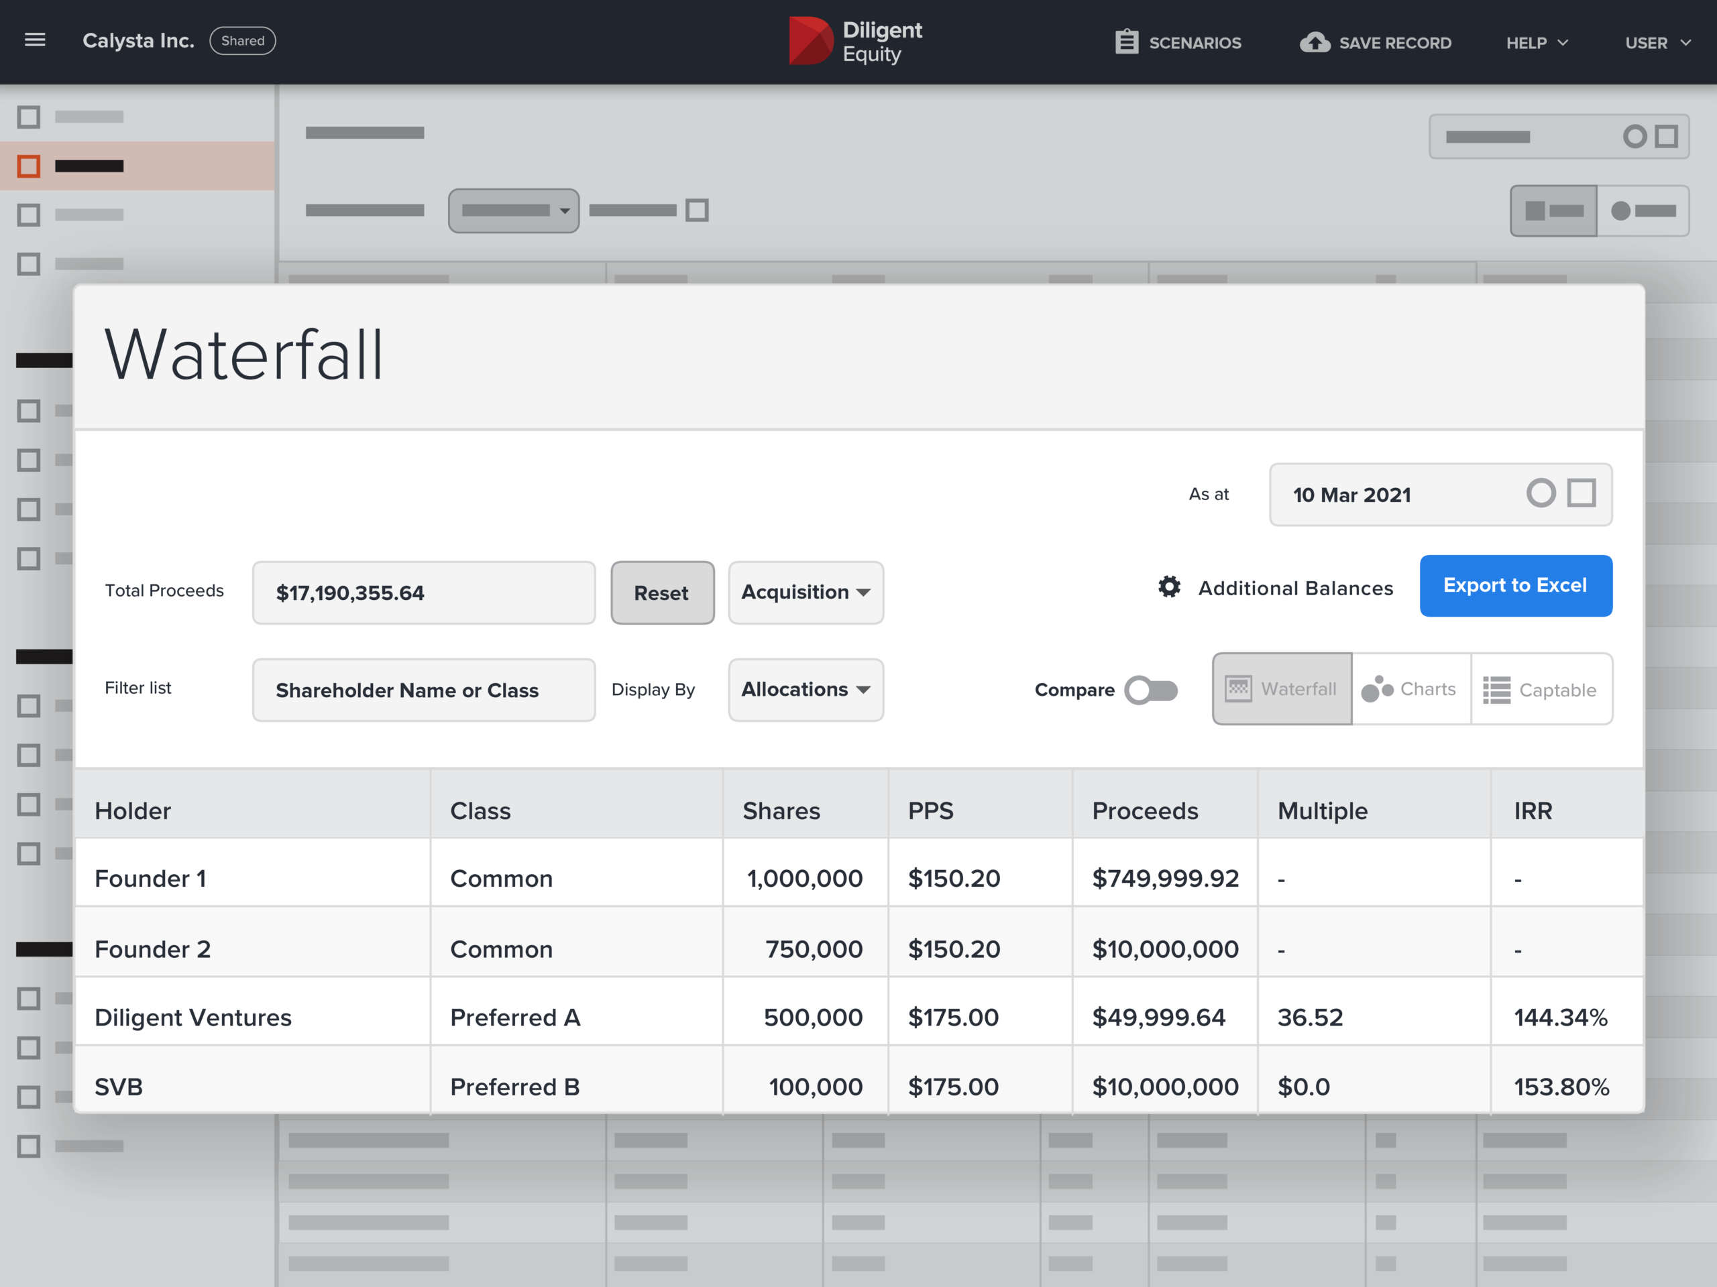Click the Reset button

[662, 593]
